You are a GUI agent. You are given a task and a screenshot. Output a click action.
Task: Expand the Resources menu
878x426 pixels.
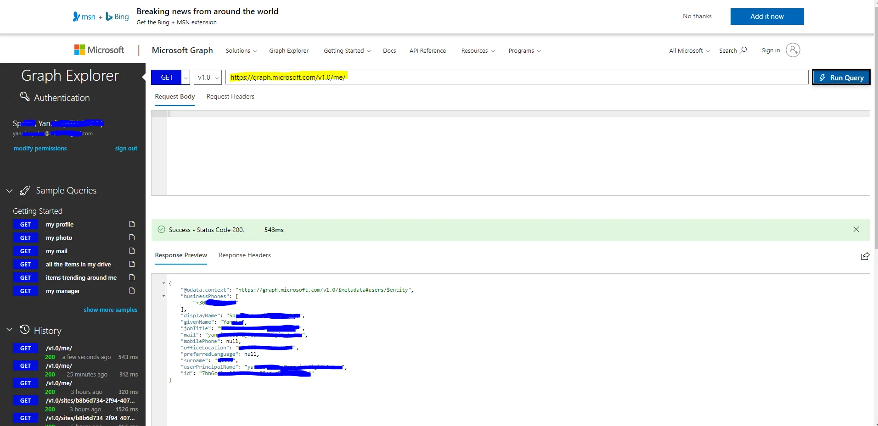[478, 51]
